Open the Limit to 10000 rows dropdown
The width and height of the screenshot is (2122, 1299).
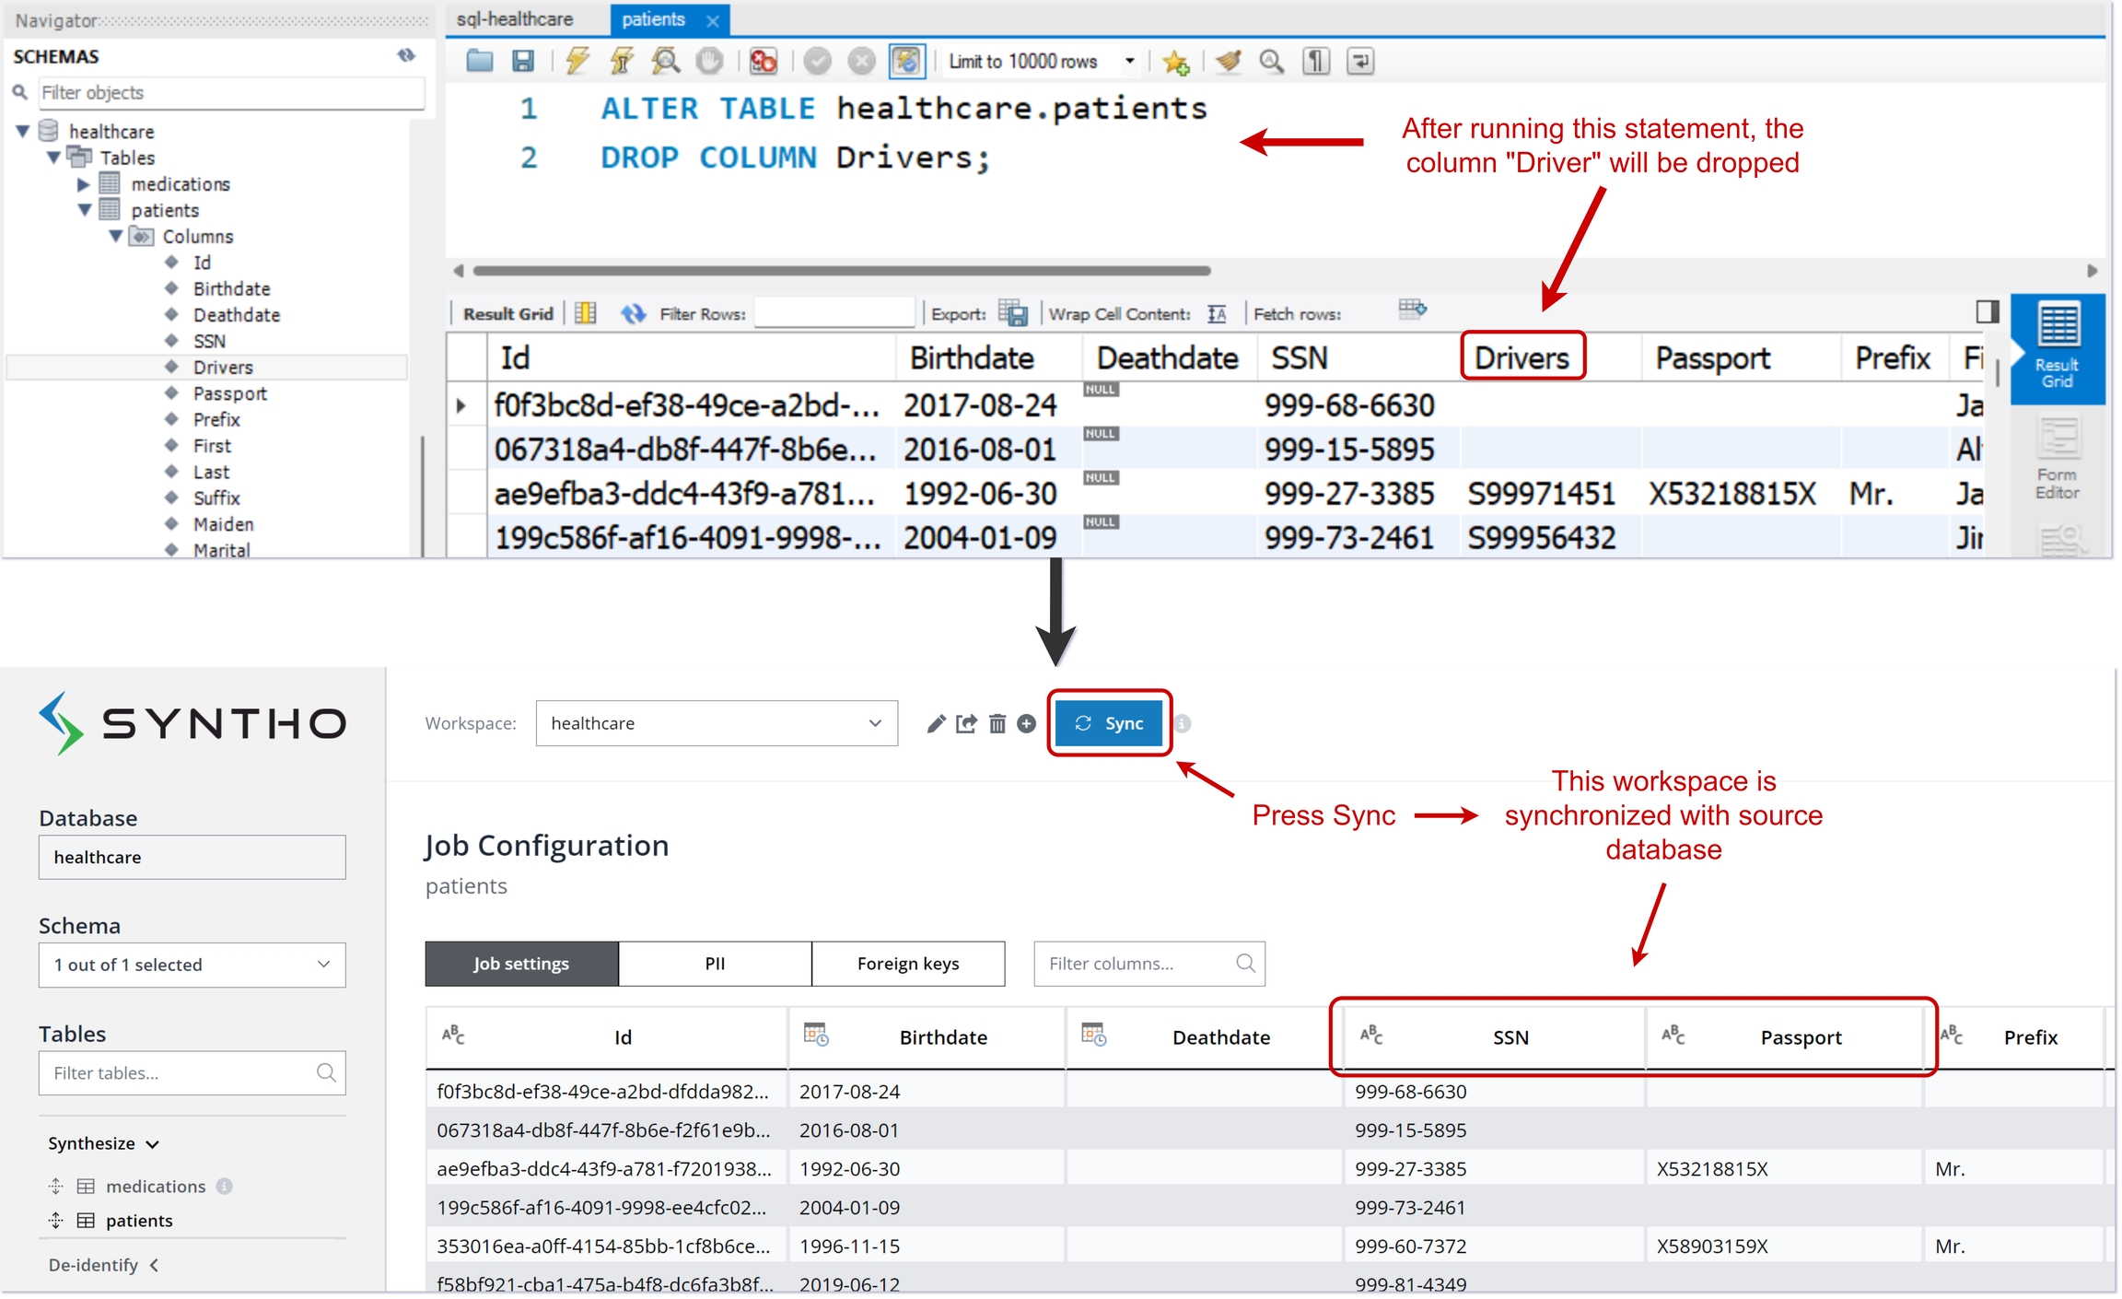pos(1129,62)
